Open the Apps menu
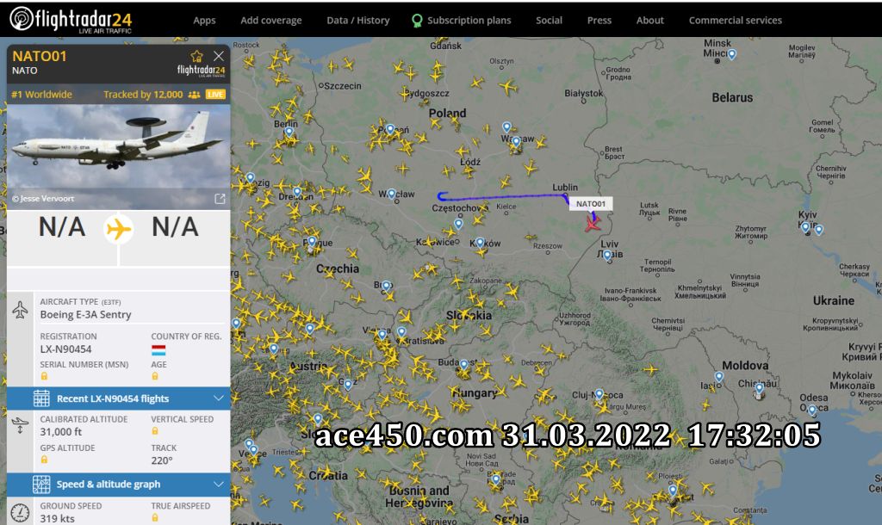The image size is (882, 525). 204,21
